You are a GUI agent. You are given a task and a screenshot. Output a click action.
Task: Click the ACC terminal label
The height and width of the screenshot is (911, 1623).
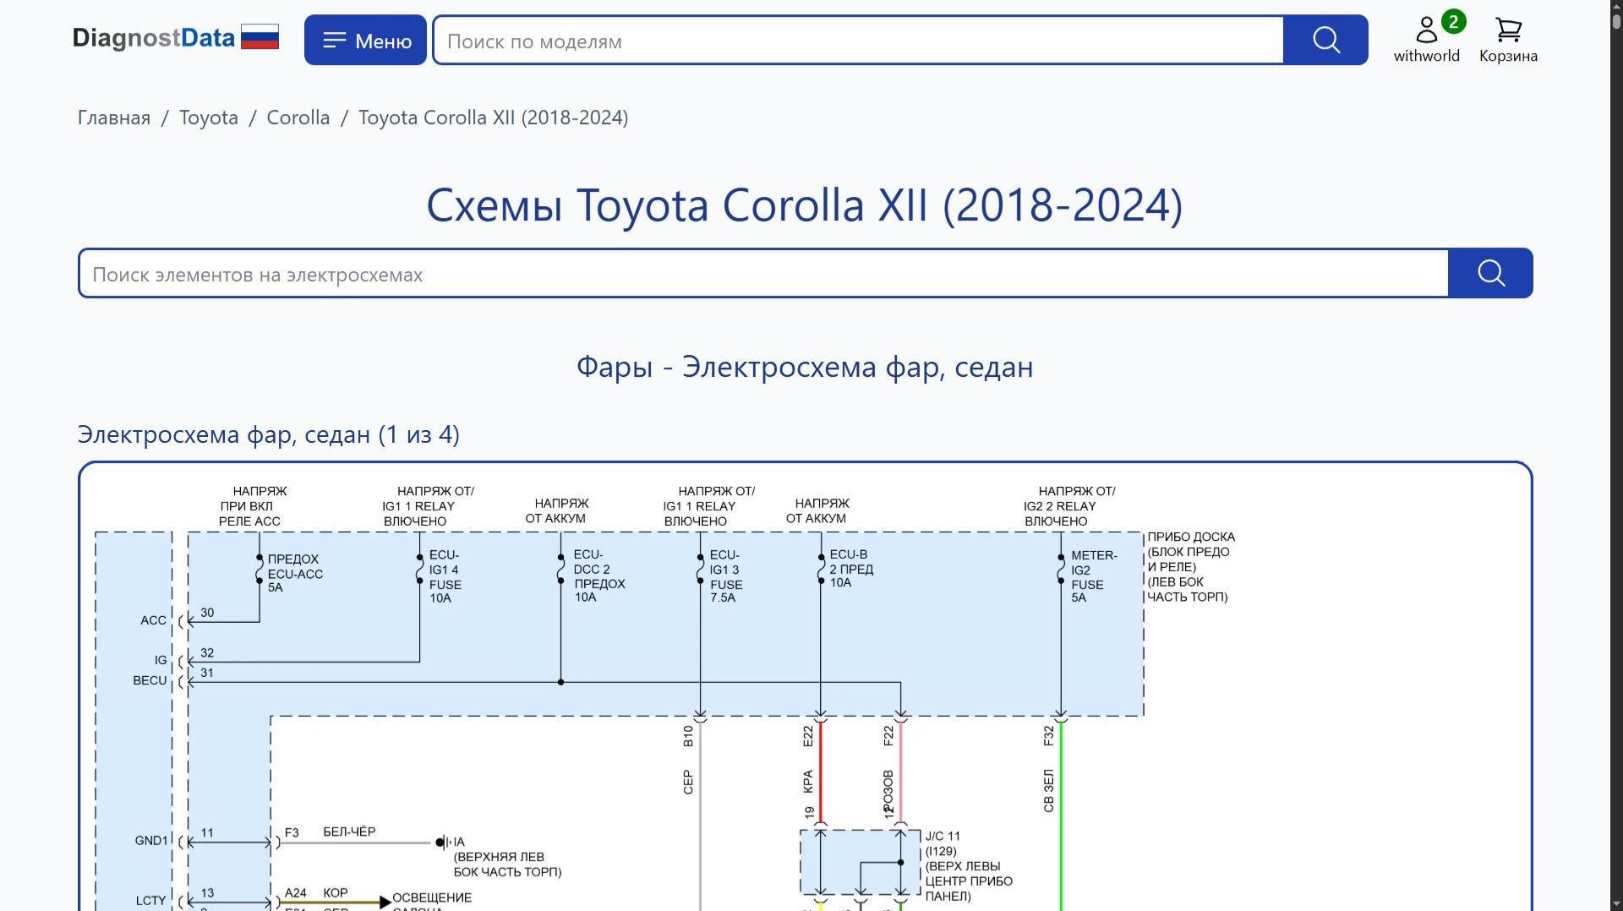(x=153, y=620)
